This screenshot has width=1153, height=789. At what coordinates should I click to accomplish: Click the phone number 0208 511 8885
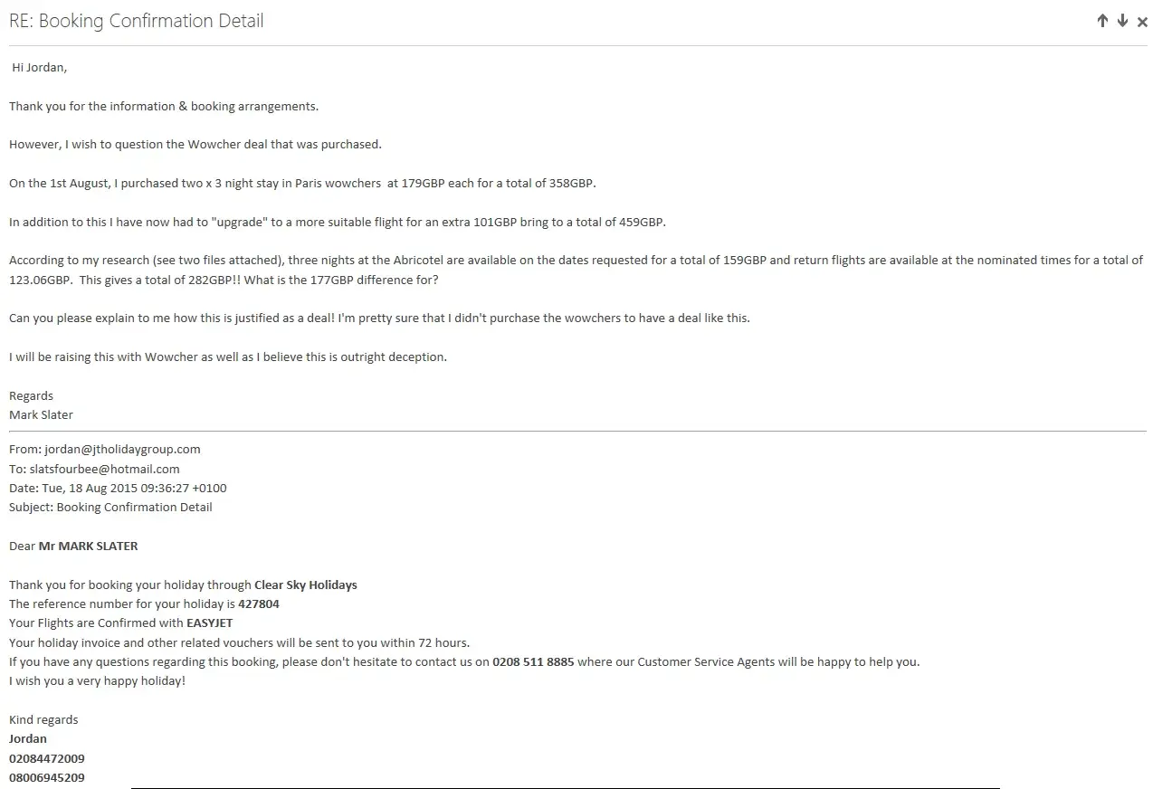(x=533, y=661)
